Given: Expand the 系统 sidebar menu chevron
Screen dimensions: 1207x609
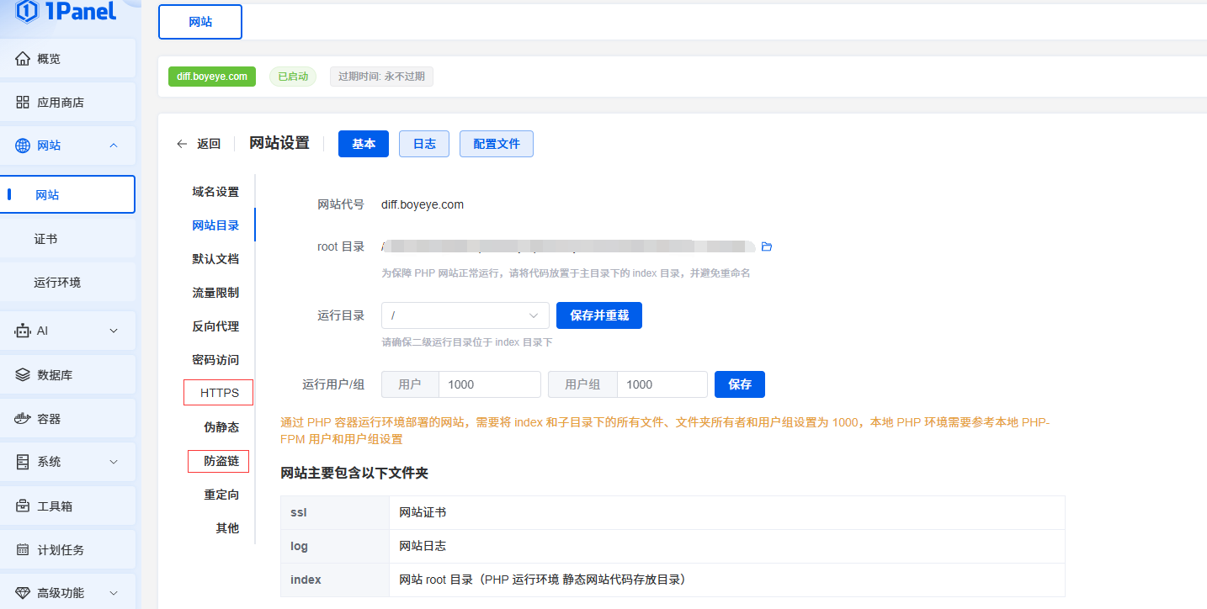Looking at the screenshot, I should (x=114, y=462).
